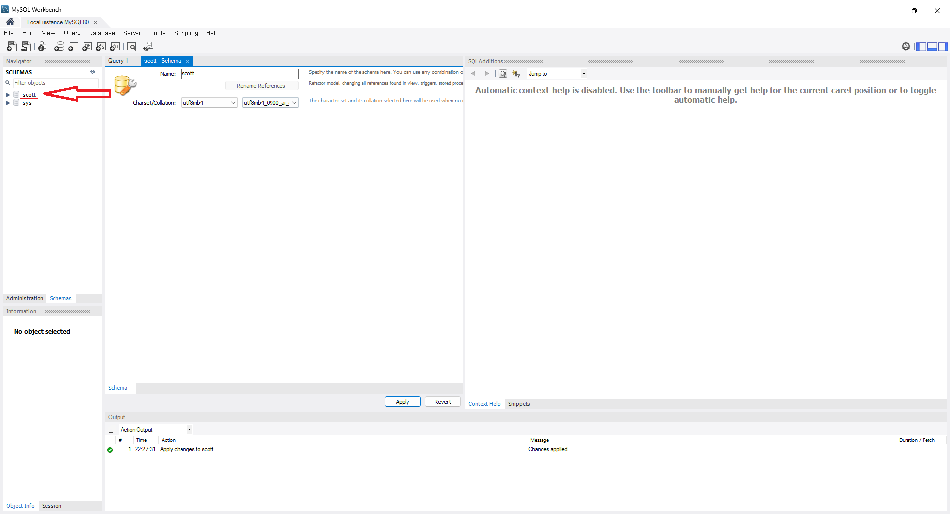Click the Filter objects search field
The width and height of the screenshot is (950, 514).
tap(55, 83)
